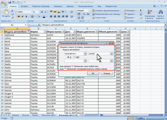
Task: Switch to the Япония sheet tab
Action: [26, 115]
